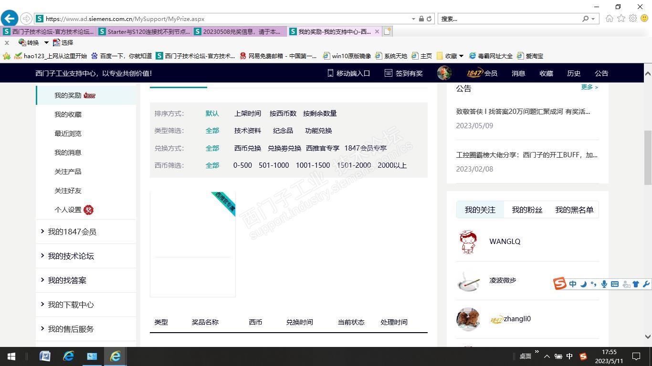Show hidden system tray icons chevron
Screen dimensions: 652x366
tap(547, 356)
